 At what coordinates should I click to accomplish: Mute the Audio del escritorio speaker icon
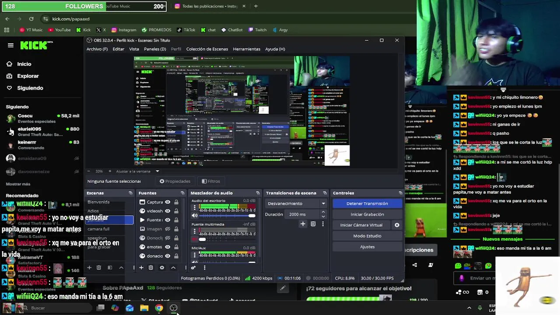[195, 216]
